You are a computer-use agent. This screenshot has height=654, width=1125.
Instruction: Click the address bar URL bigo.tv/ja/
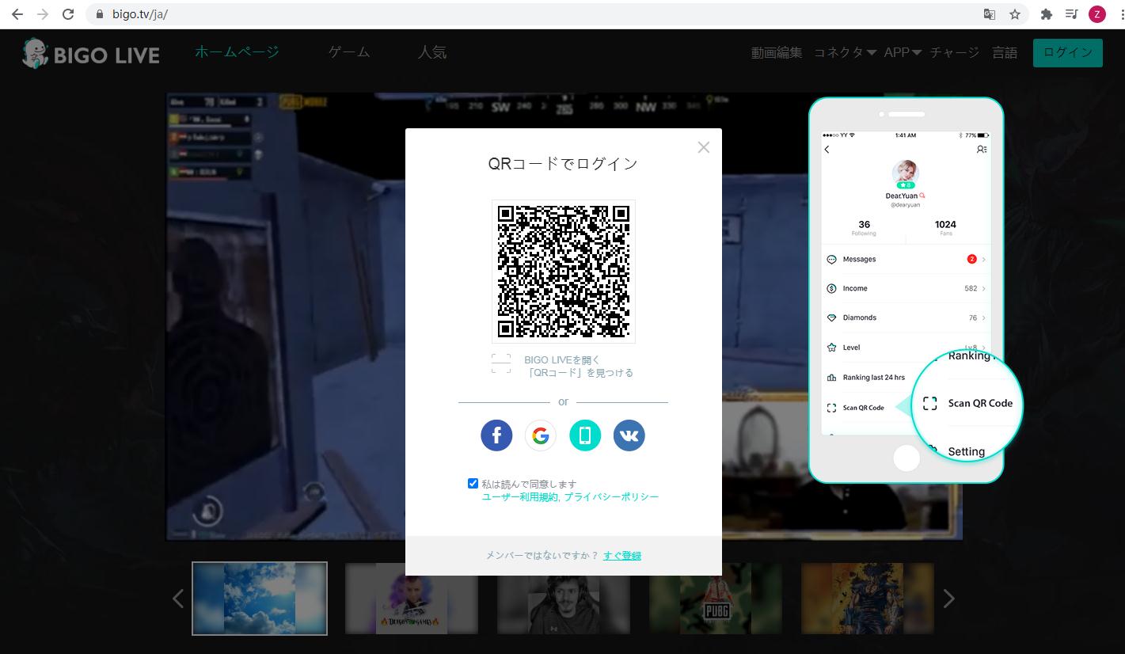139,14
